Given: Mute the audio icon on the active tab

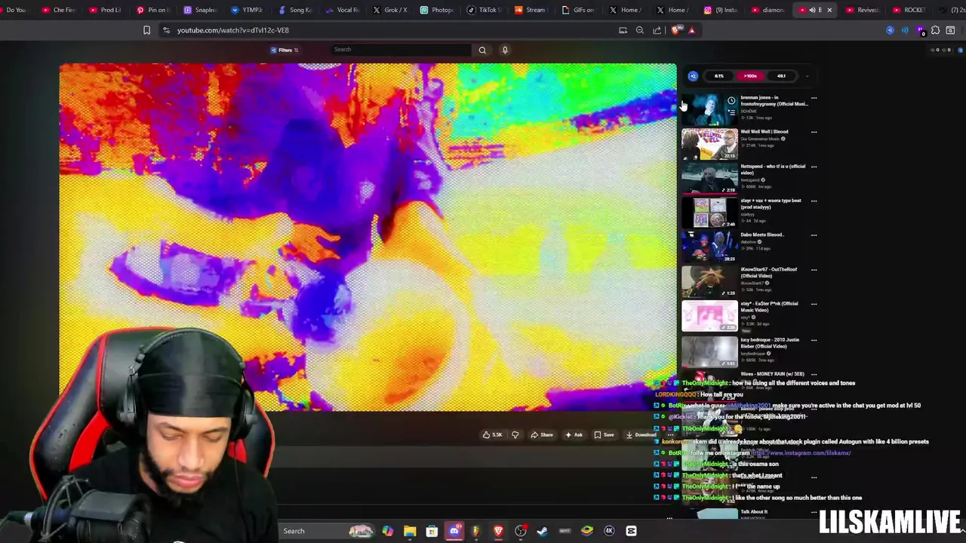Looking at the screenshot, I should tap(812, 10).
